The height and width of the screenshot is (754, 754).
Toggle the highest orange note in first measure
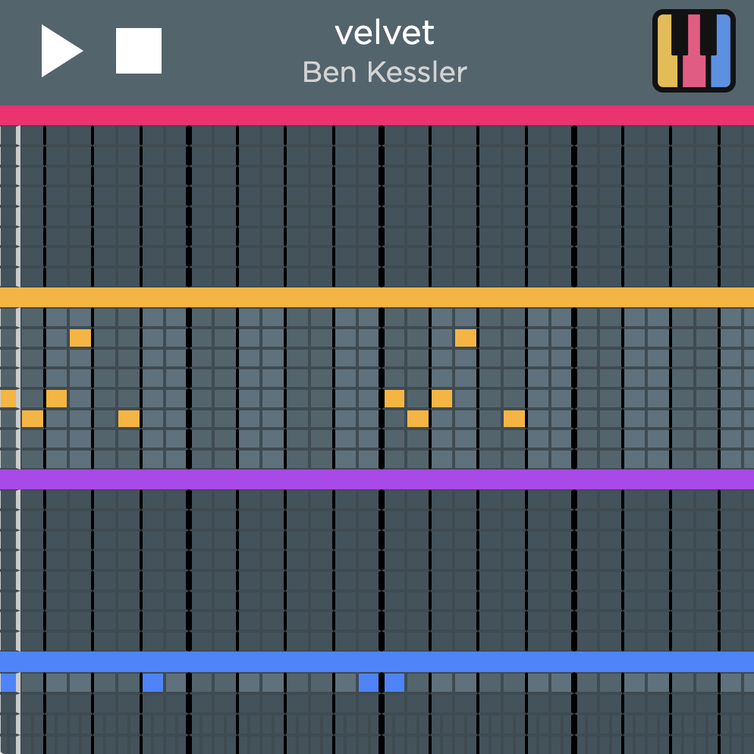(x=80, y=338)
